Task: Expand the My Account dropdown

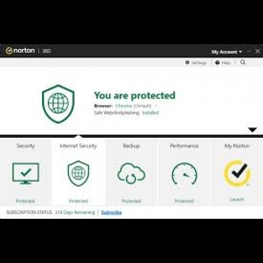Action: click(x=227, y=52)
